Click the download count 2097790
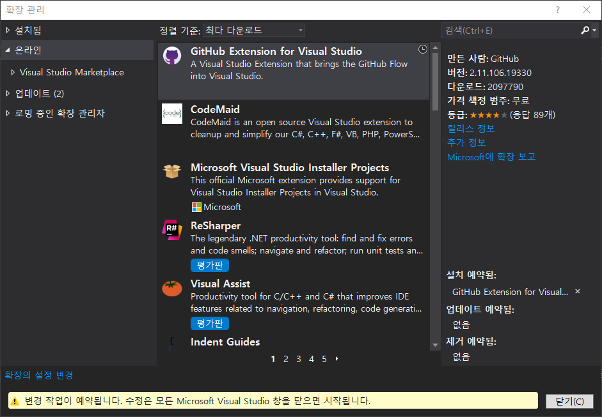Image resolution: width=602 pixels, height=417 pixels. (505, 87)
